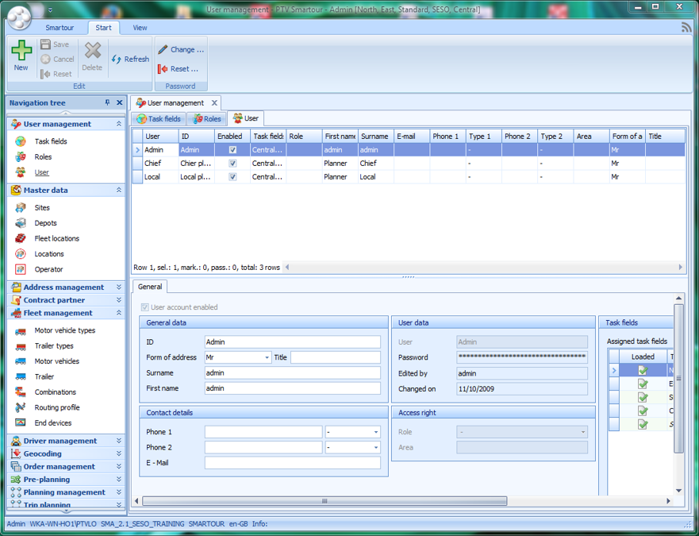
Task: Open Trailer types item
Action: (x=54, y=346)
